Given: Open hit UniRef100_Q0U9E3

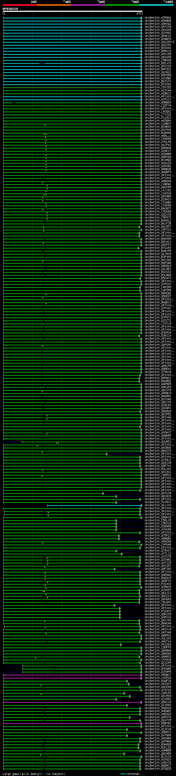Looking at the screenshot, I should [158, 442].
